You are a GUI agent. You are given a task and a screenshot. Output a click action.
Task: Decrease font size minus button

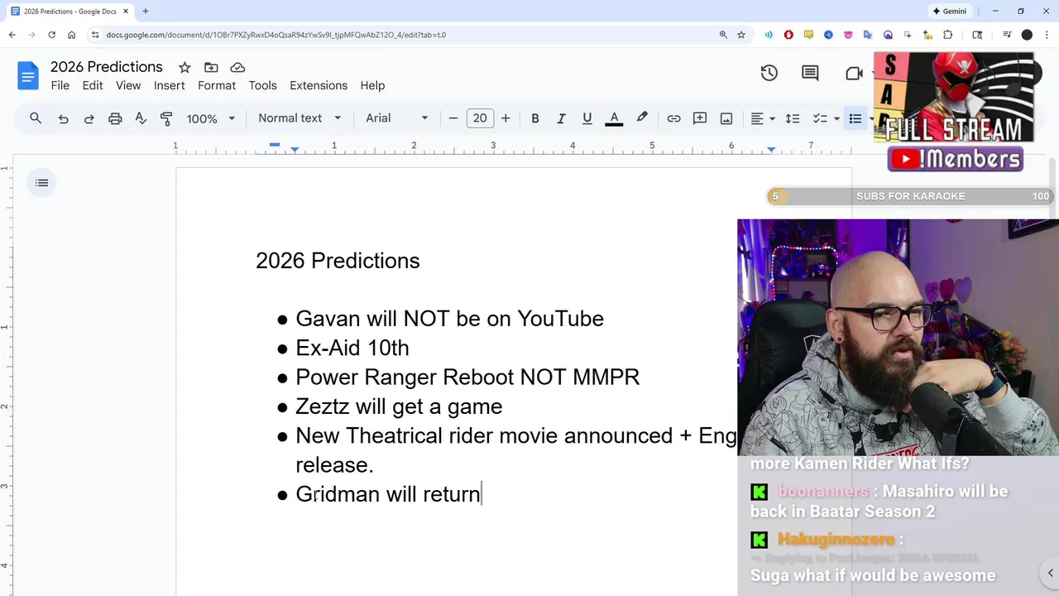(x=453, y=118)
